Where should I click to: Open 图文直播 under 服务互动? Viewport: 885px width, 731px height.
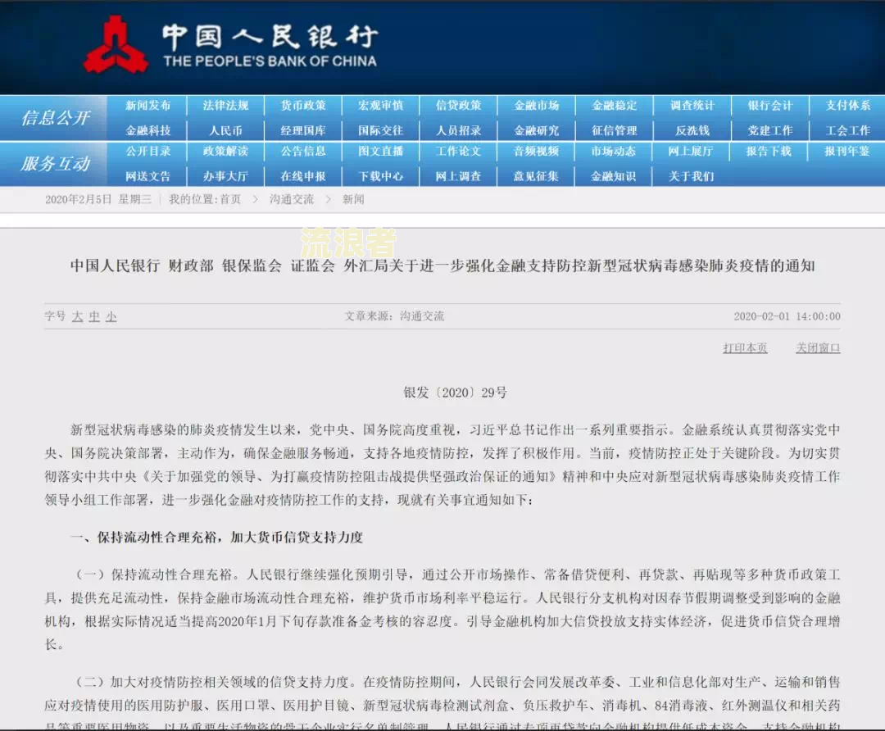pyautogui.click(x=381, y=152)
